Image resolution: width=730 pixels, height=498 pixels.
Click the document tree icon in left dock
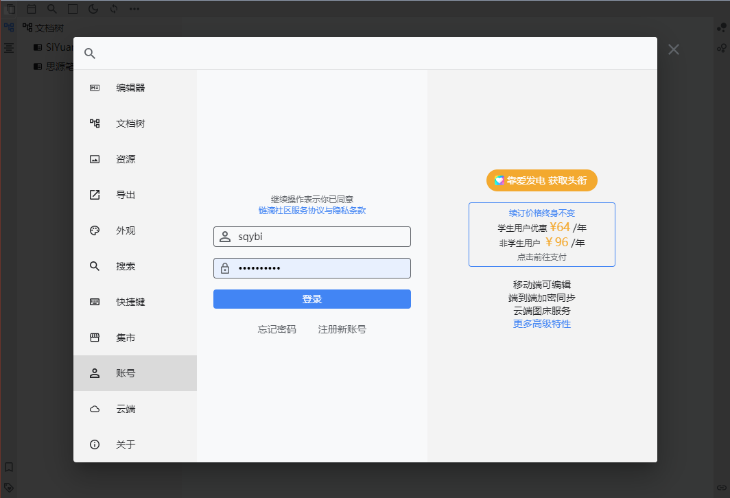(9, 28)
